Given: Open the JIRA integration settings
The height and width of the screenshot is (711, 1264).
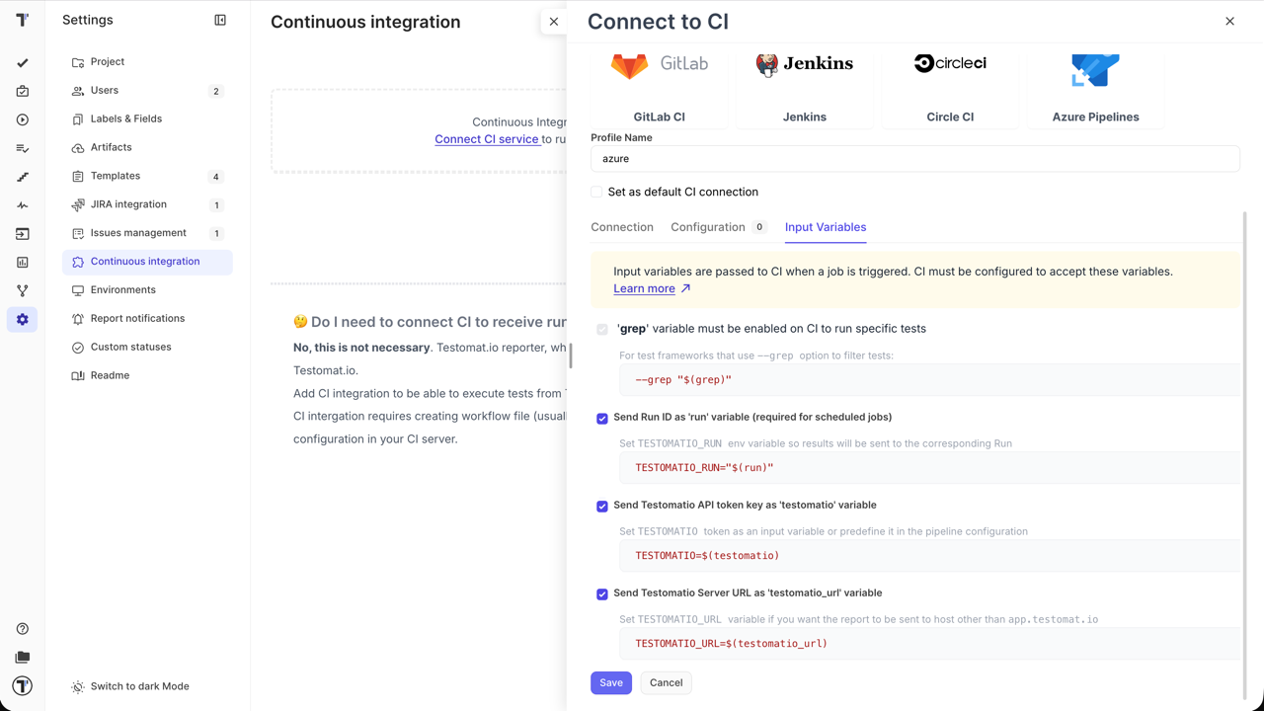Looking at the screenshot, I should tap(130, 204).
